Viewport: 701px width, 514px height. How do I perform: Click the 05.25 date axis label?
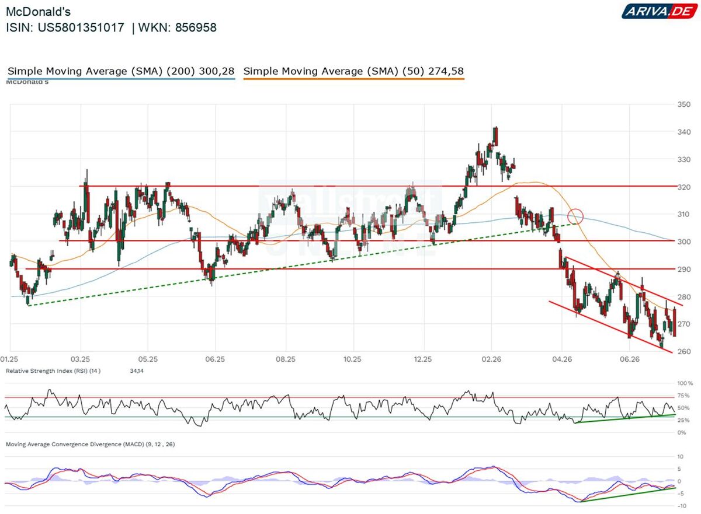click(148, 360)
